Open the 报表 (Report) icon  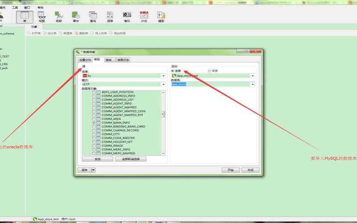110,17
